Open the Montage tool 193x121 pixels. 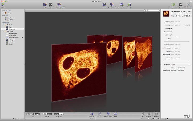129,5
